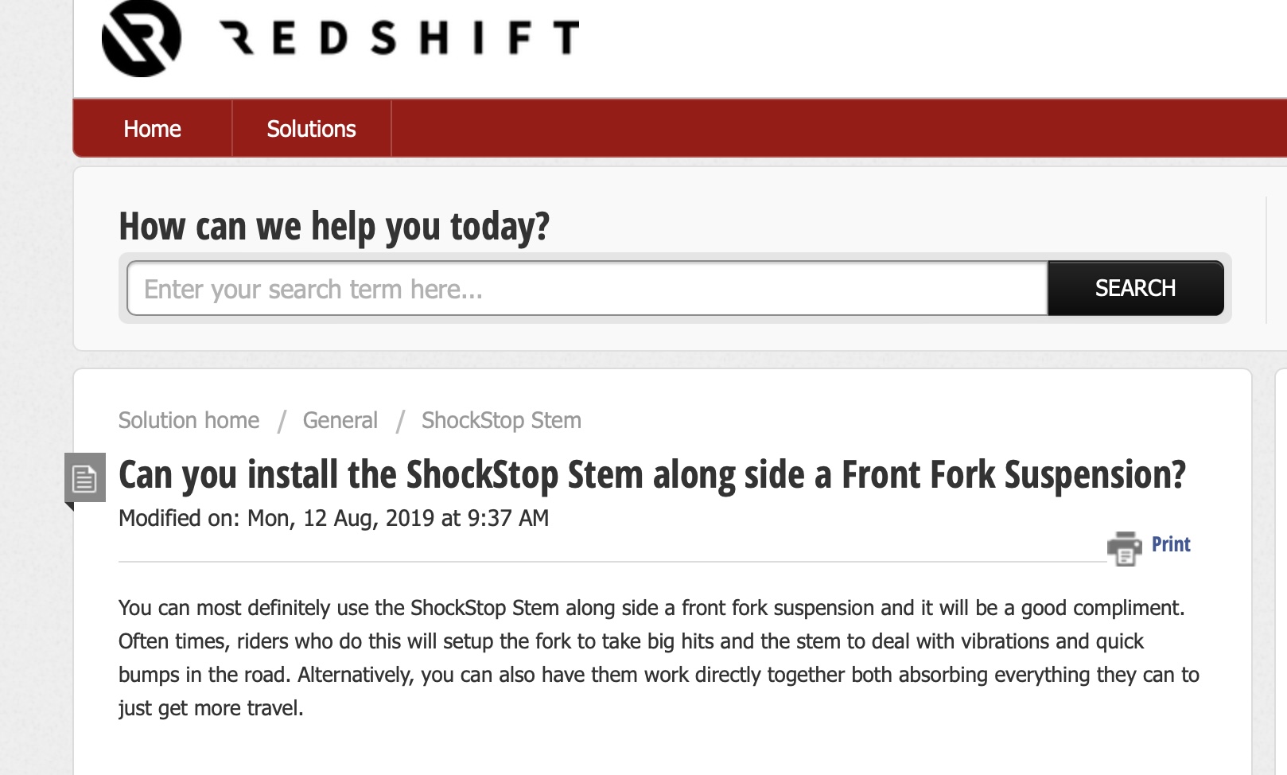The image size is (1287, 775).
Task: Click the horizontal divider line below the article header
Action: point(605,562)
